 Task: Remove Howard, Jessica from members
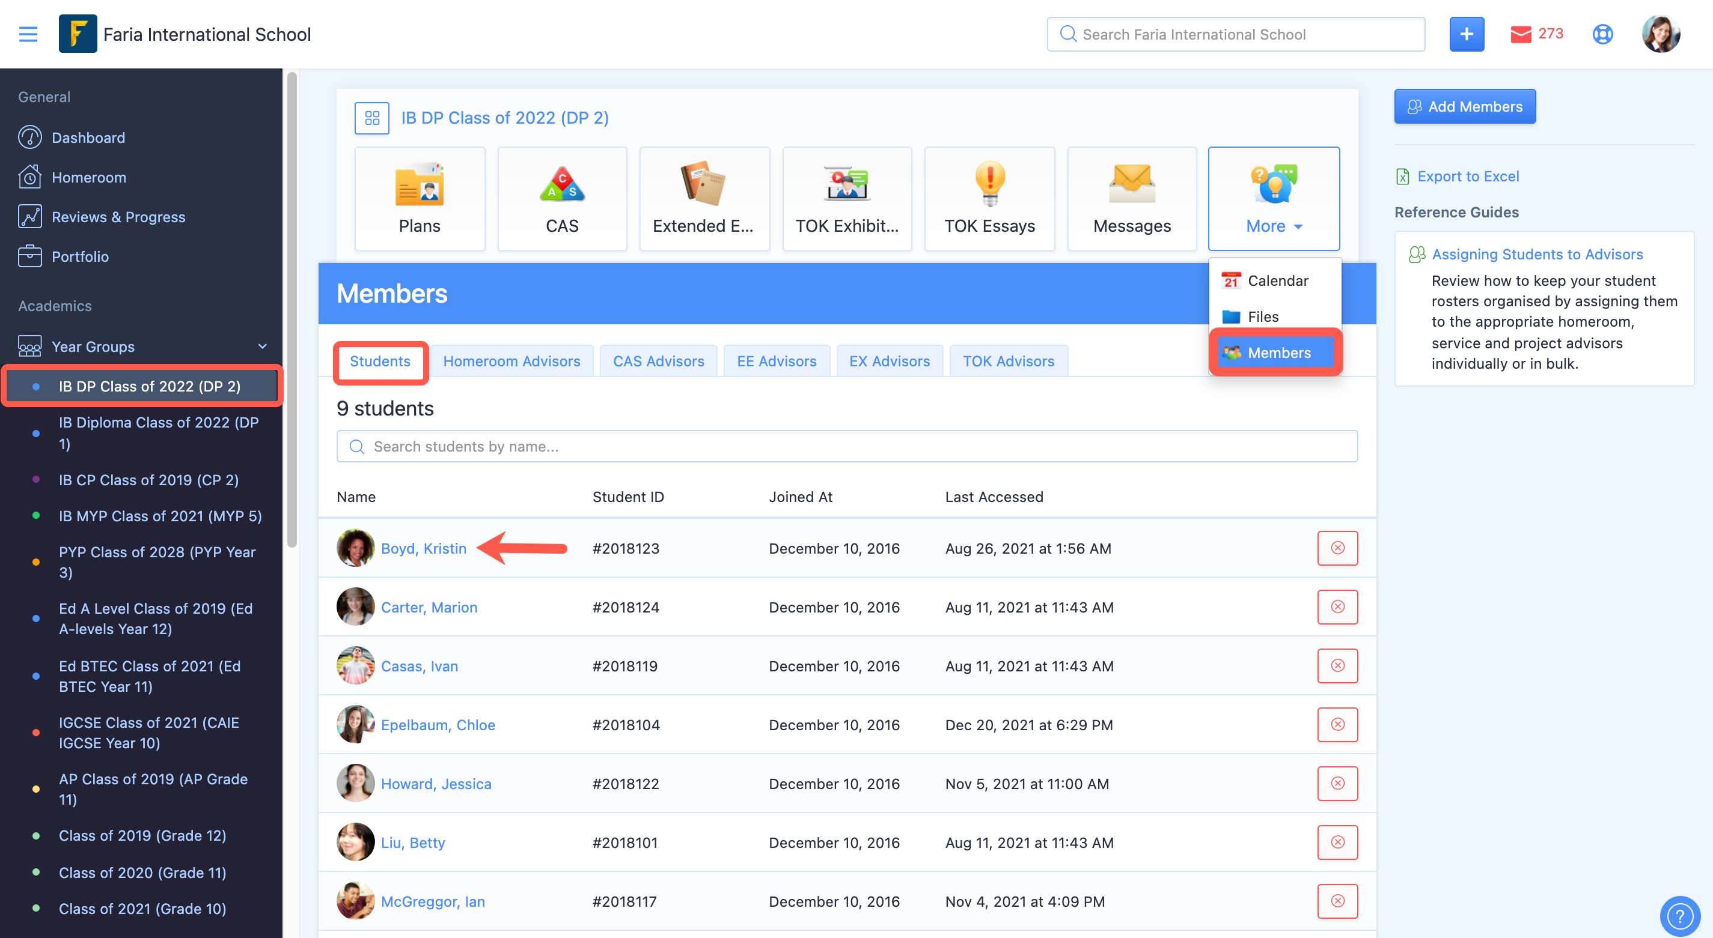1337,783
